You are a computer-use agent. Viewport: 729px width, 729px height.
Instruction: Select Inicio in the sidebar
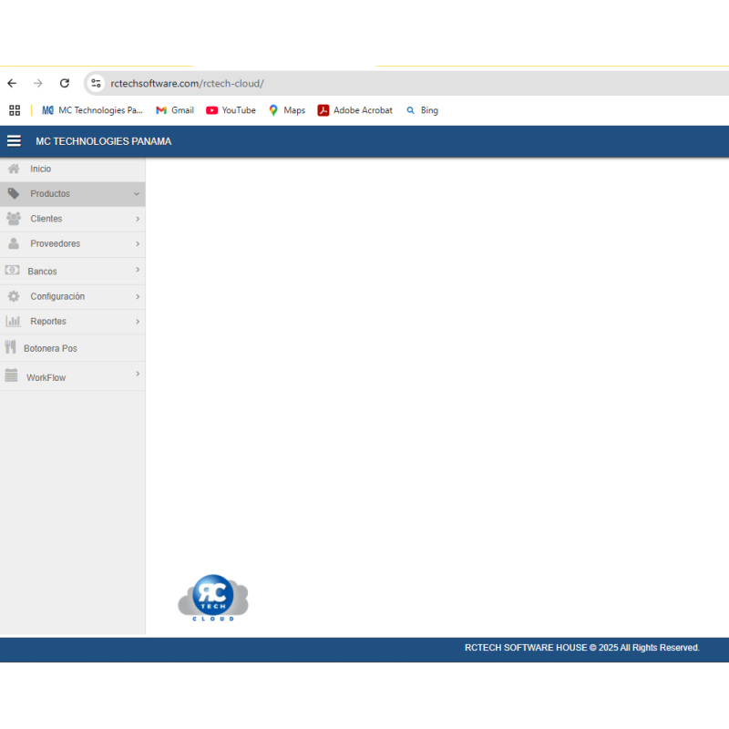pyautogui.click(x=73, y=169)
